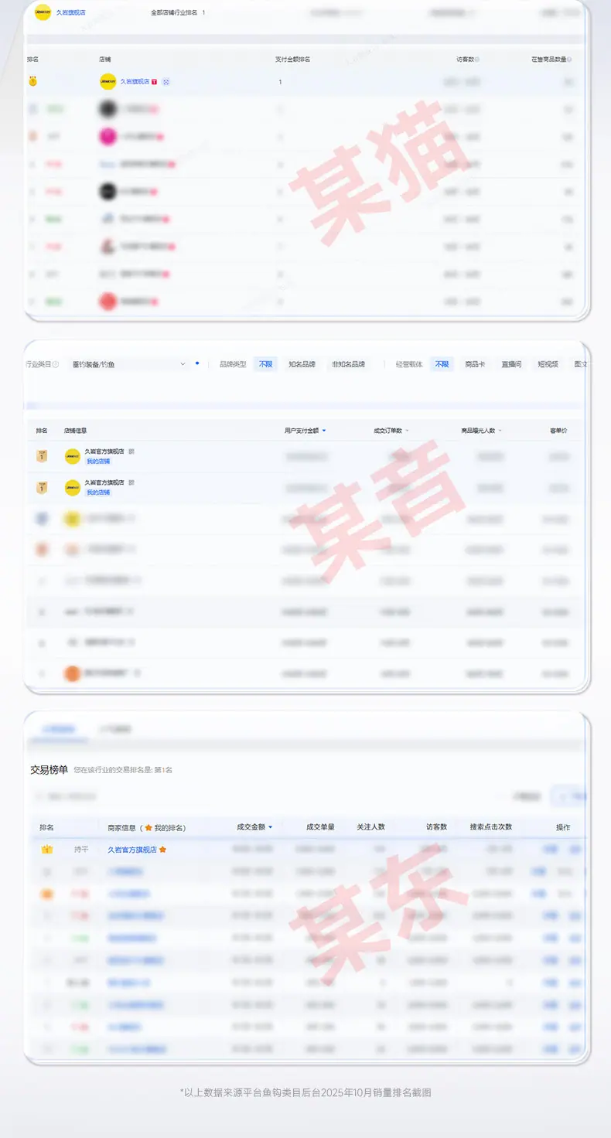Click the info icon next to 在售商品数量

[x=570, y=60]
